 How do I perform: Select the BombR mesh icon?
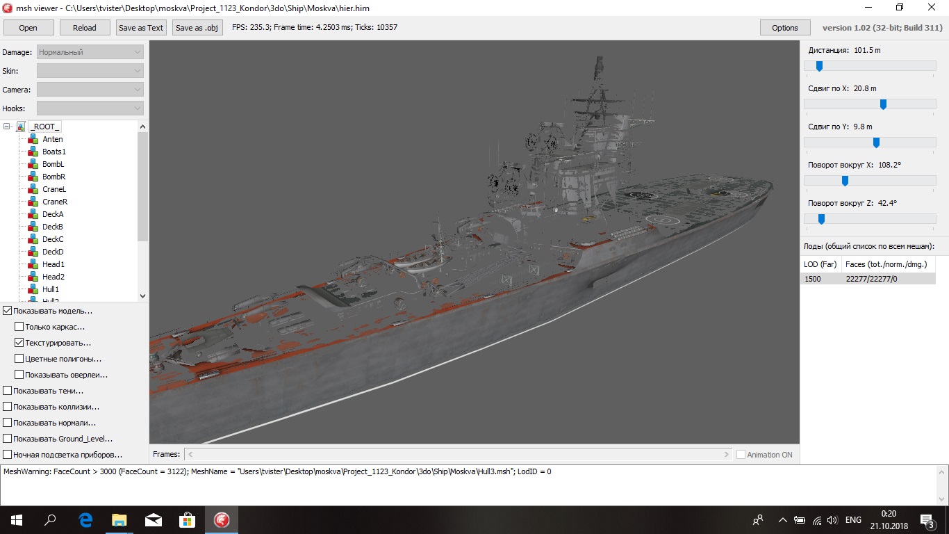click(33, 177)
